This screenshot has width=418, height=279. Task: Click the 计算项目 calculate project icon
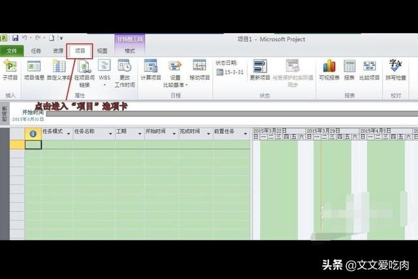click(x=151, y=69)
